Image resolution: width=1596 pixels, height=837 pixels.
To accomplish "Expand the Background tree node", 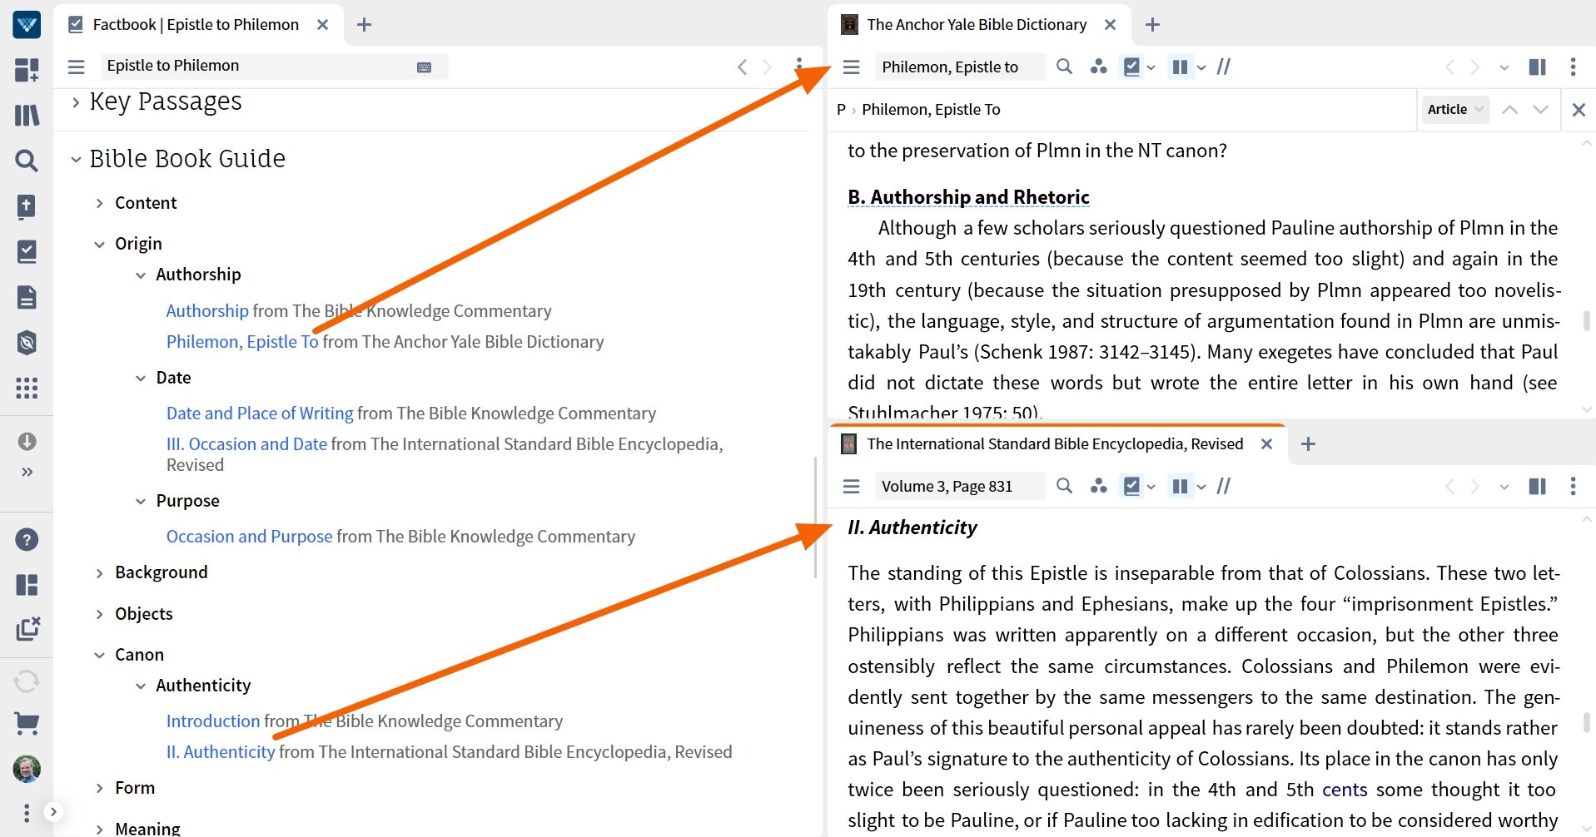I will (x=99, y=573).
